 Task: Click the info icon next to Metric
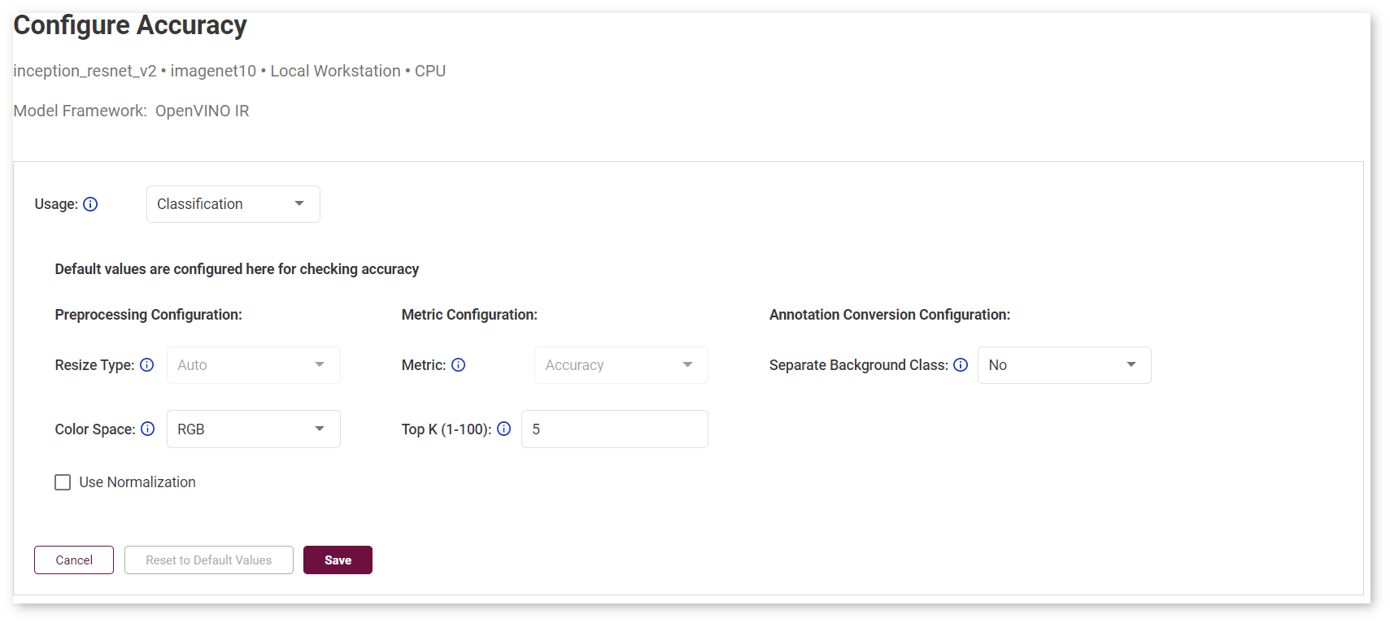click(x=459, y=365)
